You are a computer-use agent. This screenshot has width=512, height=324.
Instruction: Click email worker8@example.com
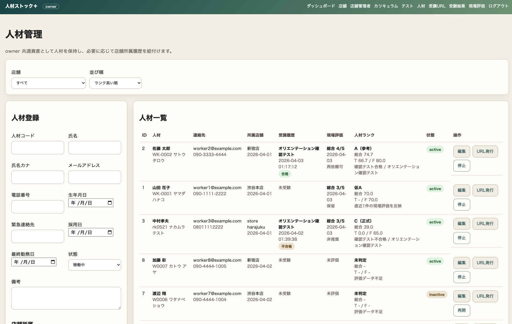tap(217, 260)
